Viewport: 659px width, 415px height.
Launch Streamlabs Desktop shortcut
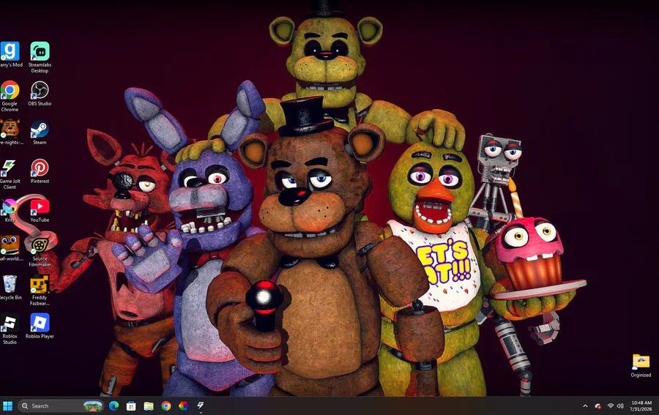tap(40, 58)
